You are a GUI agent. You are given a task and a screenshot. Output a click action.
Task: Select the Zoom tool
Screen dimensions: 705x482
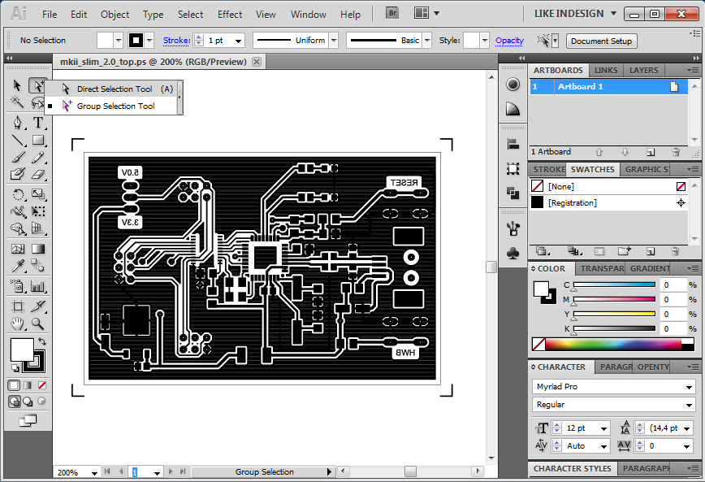tap(37, 324)
